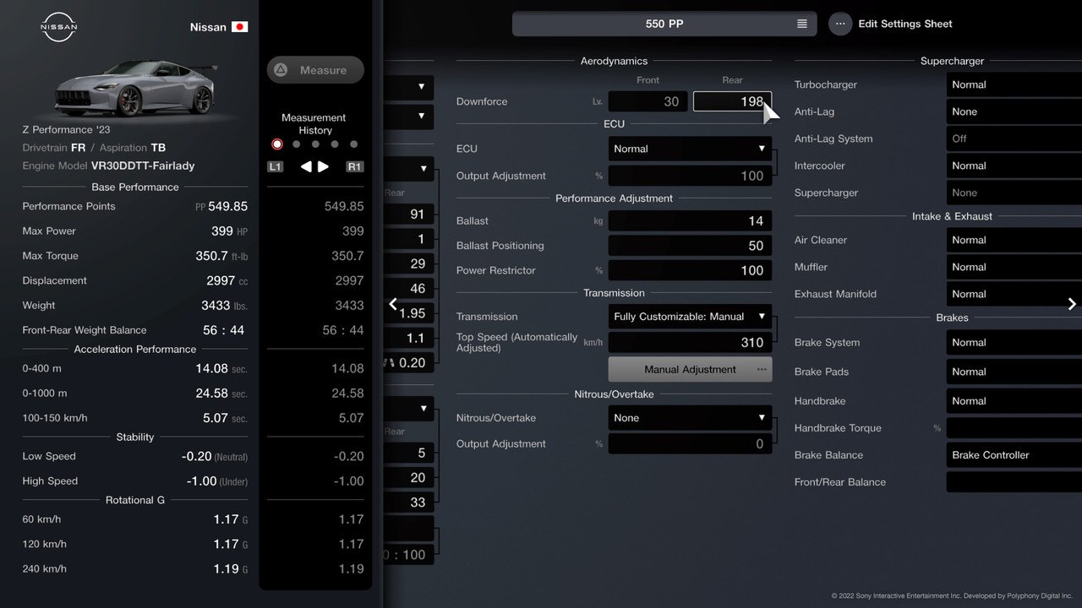Select the first measurement history dot
The width and height of the screenshot is (1082, 608).
coord(276,144)
